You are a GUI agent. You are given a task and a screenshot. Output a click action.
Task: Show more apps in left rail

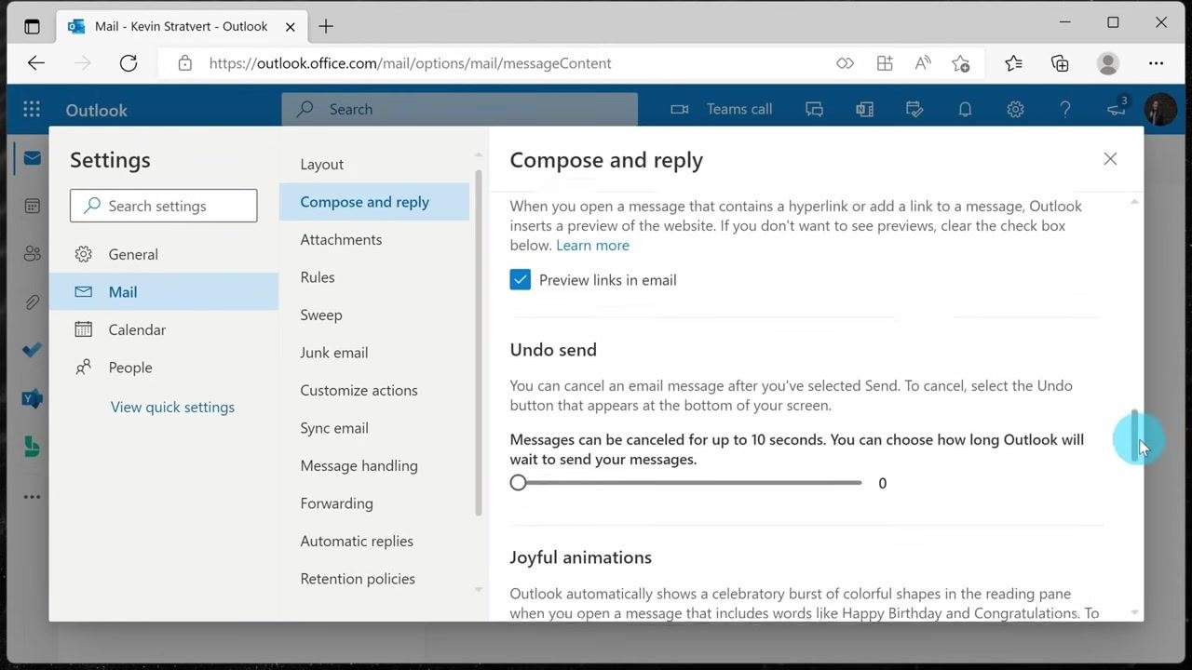point(32,497)
